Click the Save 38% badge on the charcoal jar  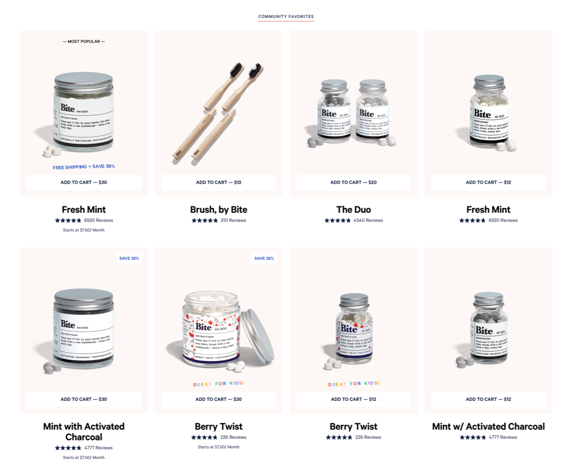point(129,258)
